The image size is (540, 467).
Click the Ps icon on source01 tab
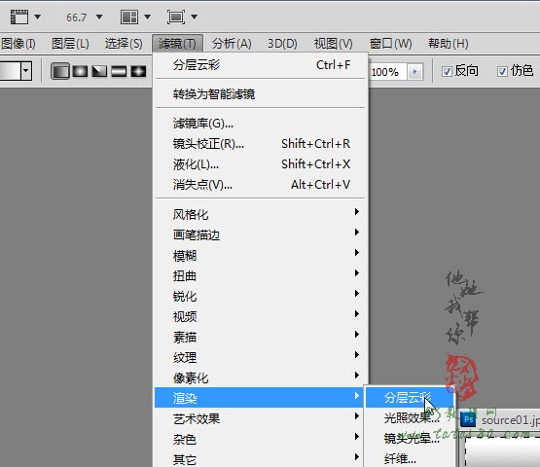click(468, 419)
